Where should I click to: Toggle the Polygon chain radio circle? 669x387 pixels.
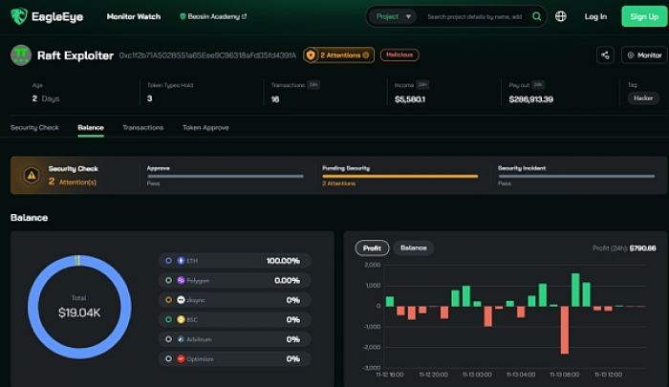pyautogui.click(x=168, y=280)
